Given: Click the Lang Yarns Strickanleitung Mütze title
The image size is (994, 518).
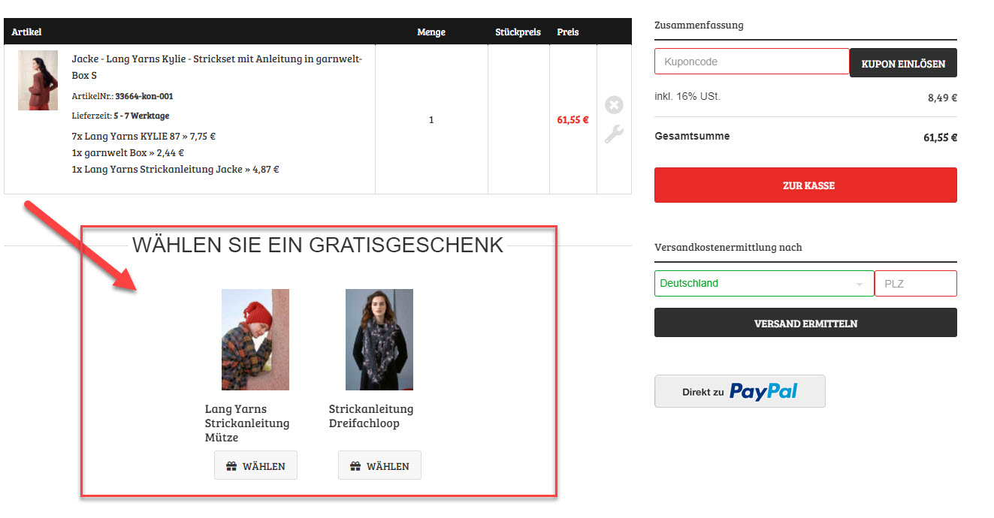Looking at the screenshot, I should [247, 423].
